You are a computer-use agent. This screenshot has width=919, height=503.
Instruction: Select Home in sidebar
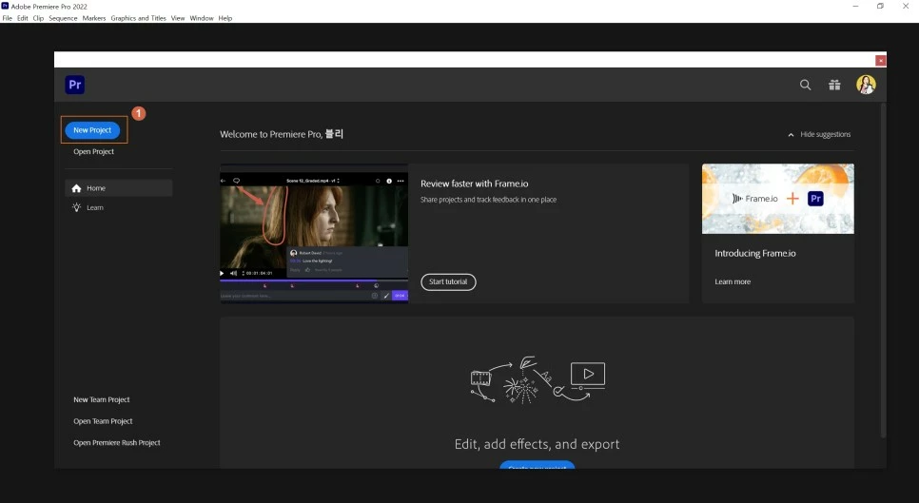[118, 188]
